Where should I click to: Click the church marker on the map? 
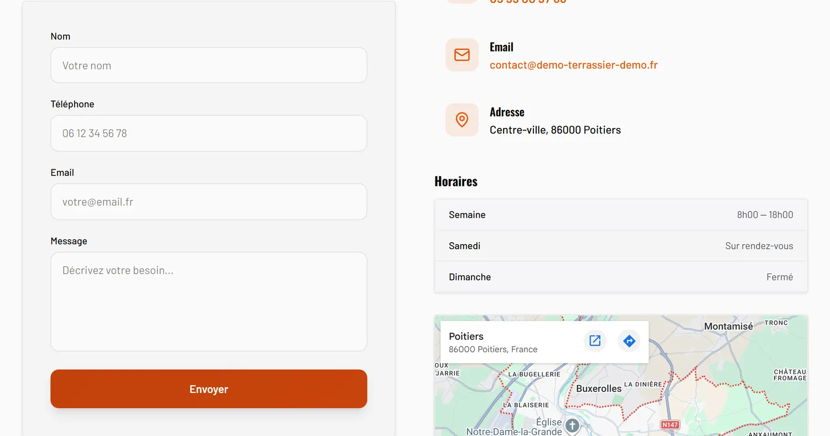coord(572,425)
